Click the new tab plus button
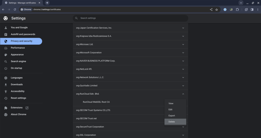This screenshot has height=138, width=261. (47, 3)
